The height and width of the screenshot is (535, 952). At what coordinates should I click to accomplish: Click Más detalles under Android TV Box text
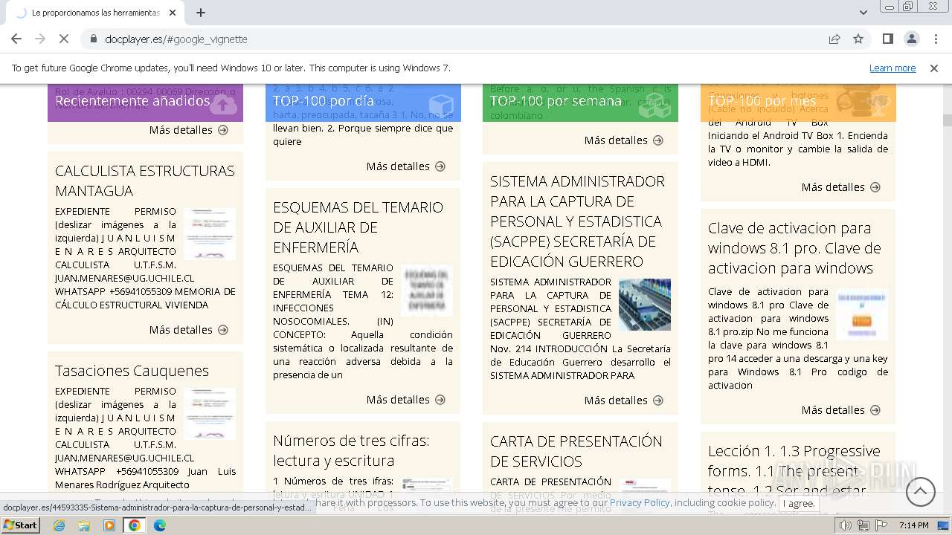tap(841, 187)
